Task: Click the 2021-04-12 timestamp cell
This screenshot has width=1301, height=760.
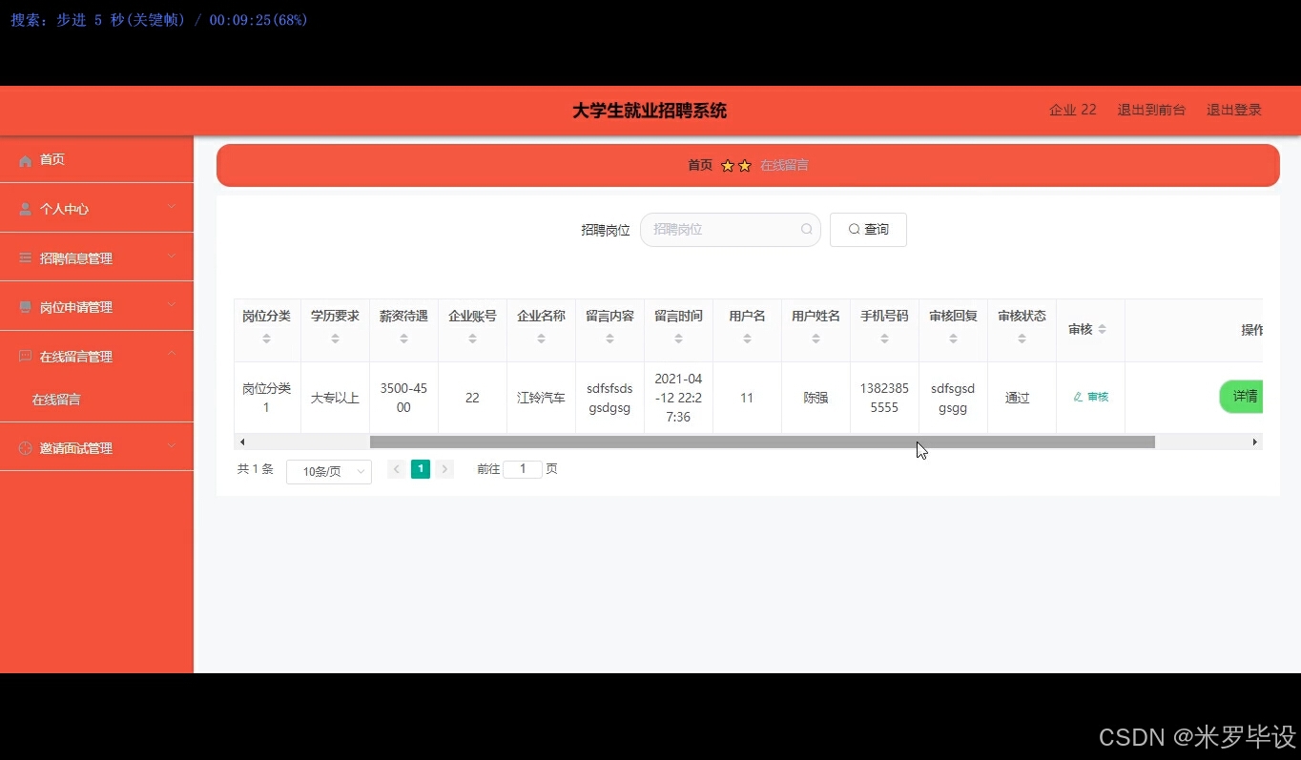Action: [678, 398]
